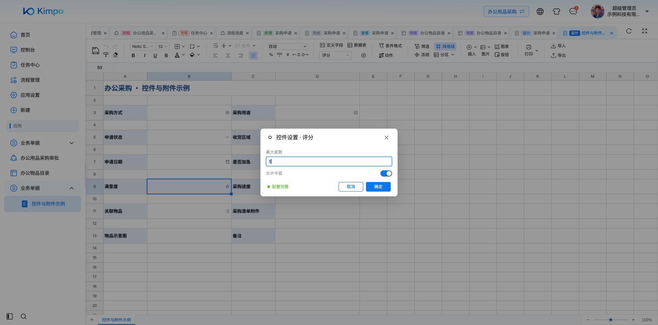
Task: Click the save icon in toolbar
Action: [x=96, y=51]
